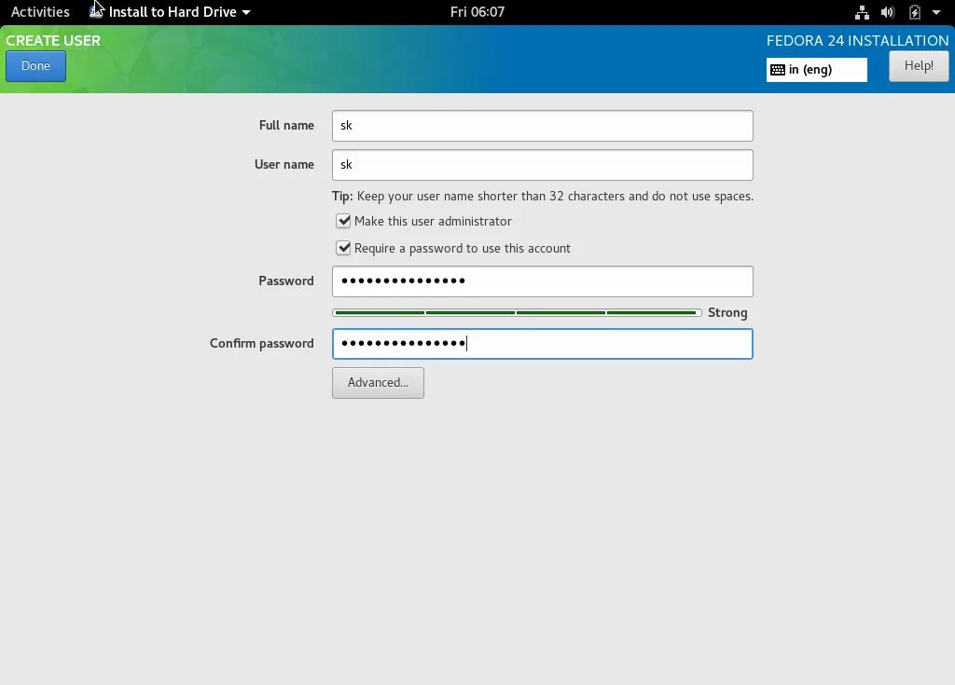Click Make this user administrator text
This screenshot has height=685, width=955.
[433, 221]
